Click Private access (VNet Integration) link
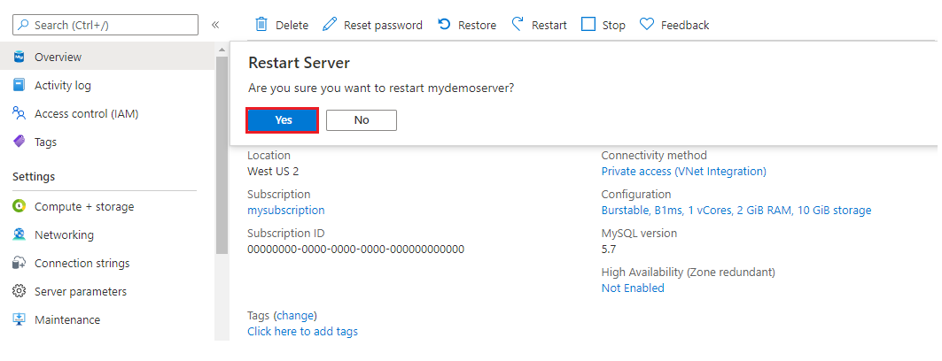This screenshot has height=361, width=942. coord(683,172)
